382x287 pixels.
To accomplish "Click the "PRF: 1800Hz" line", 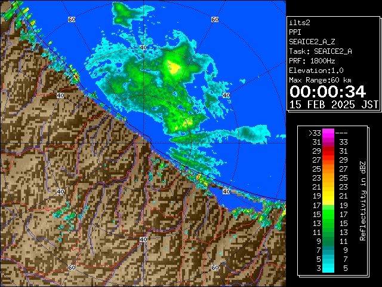I will (312, 61).
